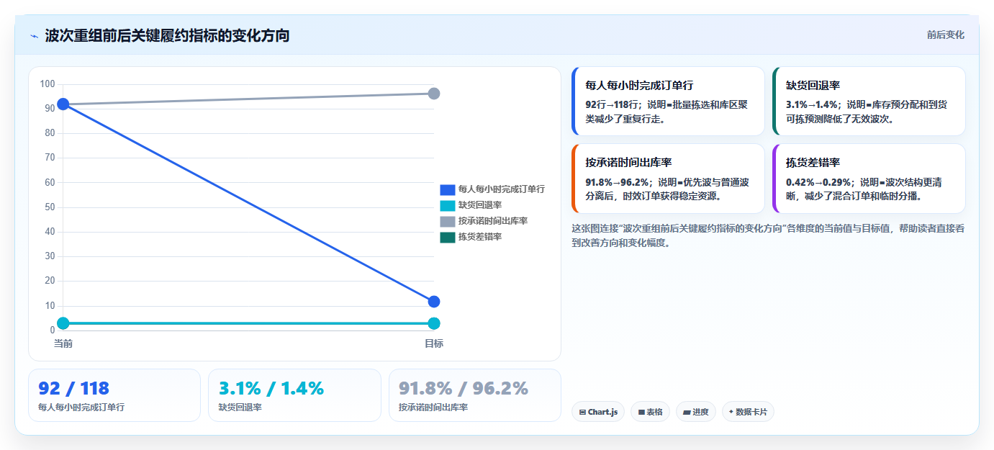Click the 92 / 118 stat value
Image resolution: width=994 pixels, height=450 pixels.
[x=73, y=389]
